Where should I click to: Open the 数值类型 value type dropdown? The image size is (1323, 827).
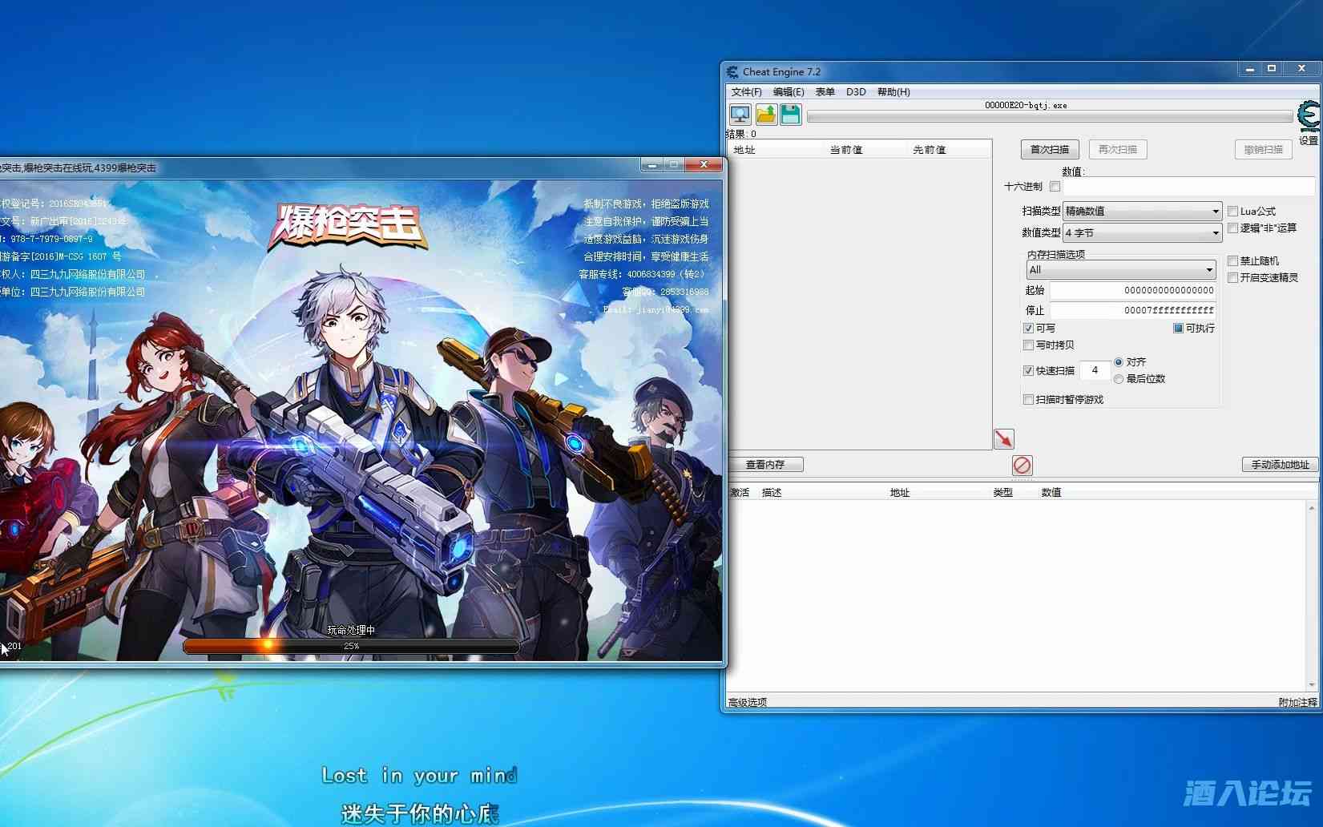click(x=1141, y=233)
